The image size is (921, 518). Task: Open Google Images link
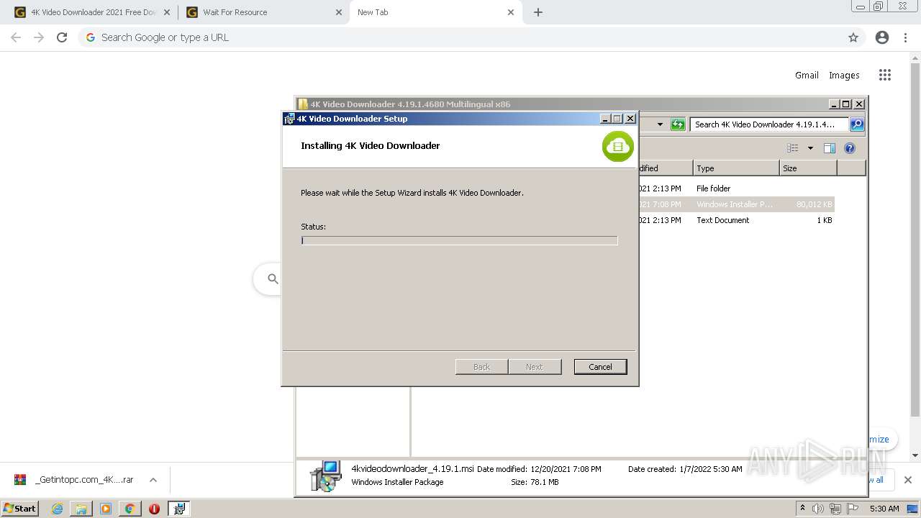pyautogui.click(x=844, y=75)
